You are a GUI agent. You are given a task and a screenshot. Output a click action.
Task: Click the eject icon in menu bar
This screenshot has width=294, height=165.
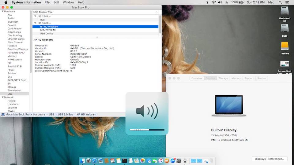pos(227,2)
